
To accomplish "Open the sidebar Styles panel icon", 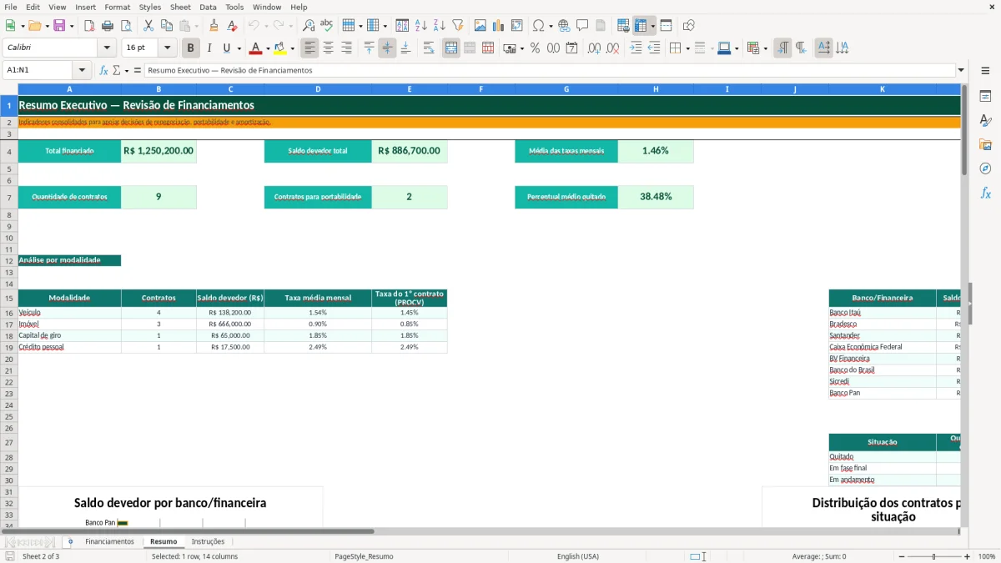I will pyautogui.click(x=985, y=121).
